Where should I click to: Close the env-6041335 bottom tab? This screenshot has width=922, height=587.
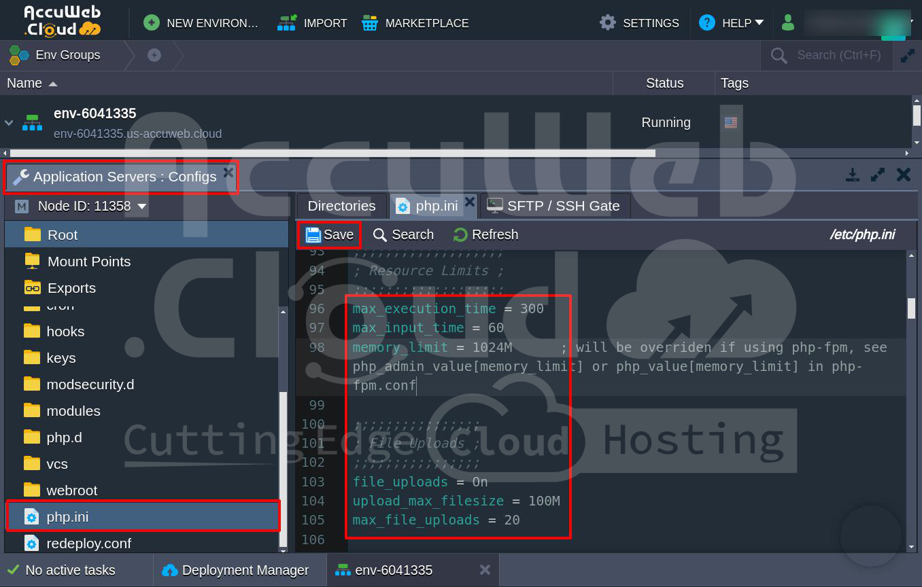(x=485, y=570)
